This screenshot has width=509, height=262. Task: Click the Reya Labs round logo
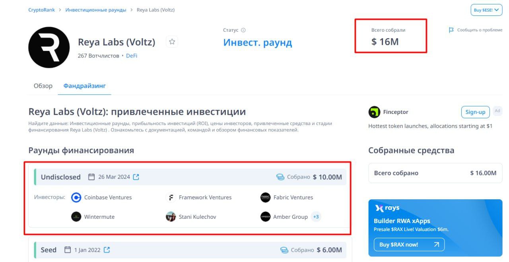(49, 47)
